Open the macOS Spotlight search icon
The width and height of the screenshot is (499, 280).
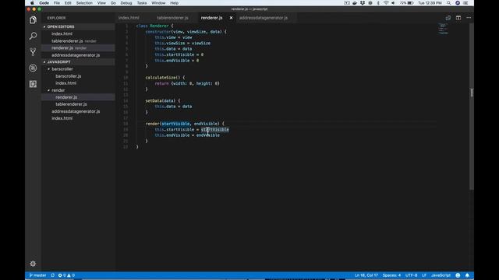tap(449, 3)
